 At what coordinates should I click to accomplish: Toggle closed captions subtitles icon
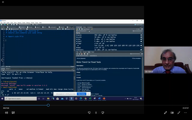click(x=13, y=113)
